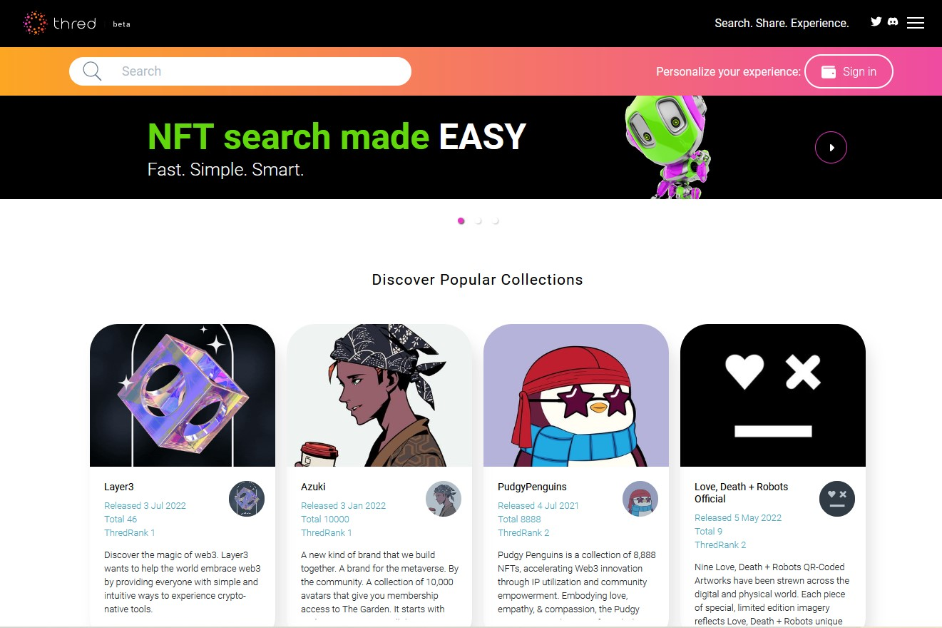Viewport: 942px width, 628px height.
Task: Select the third carousel dot
Action: [496, 221]
